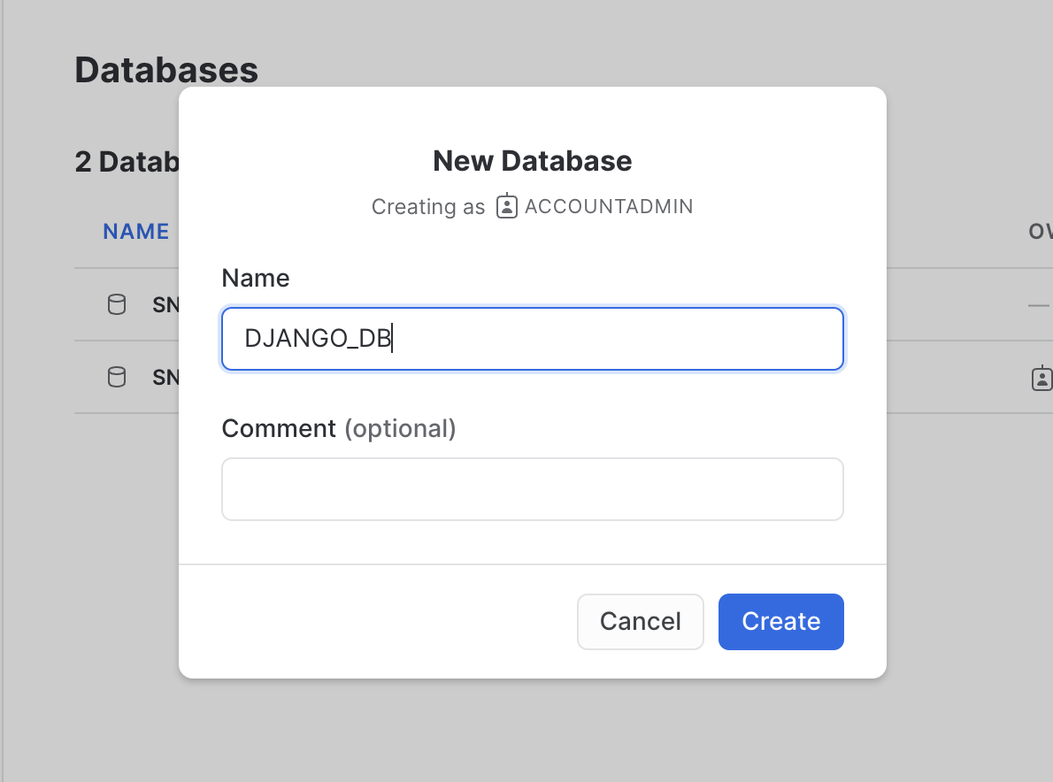Cancel the New Database dialog
Viewport: 1053px width, 782px height.
point(640,622)
